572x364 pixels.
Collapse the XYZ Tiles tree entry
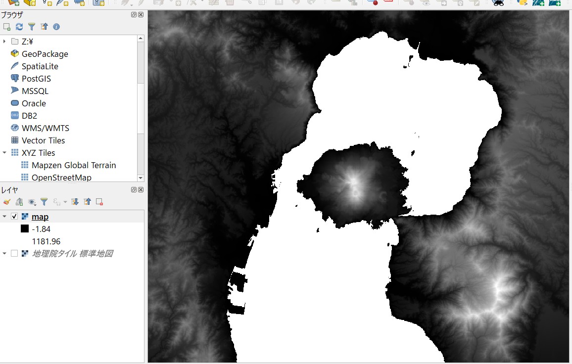pos(5,153)
